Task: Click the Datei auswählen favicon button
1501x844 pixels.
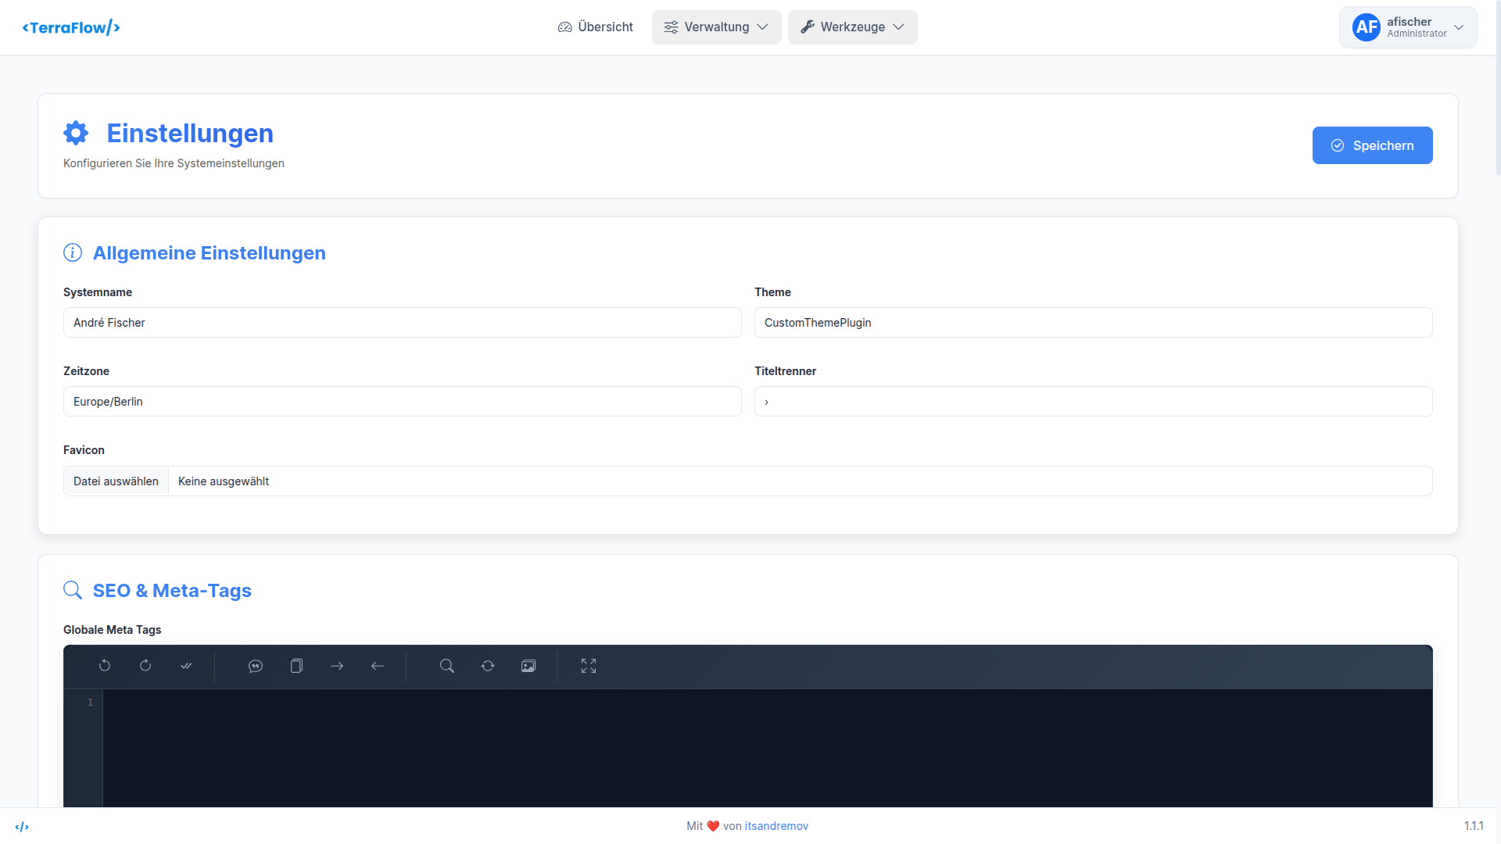Action: coord(116,481)
